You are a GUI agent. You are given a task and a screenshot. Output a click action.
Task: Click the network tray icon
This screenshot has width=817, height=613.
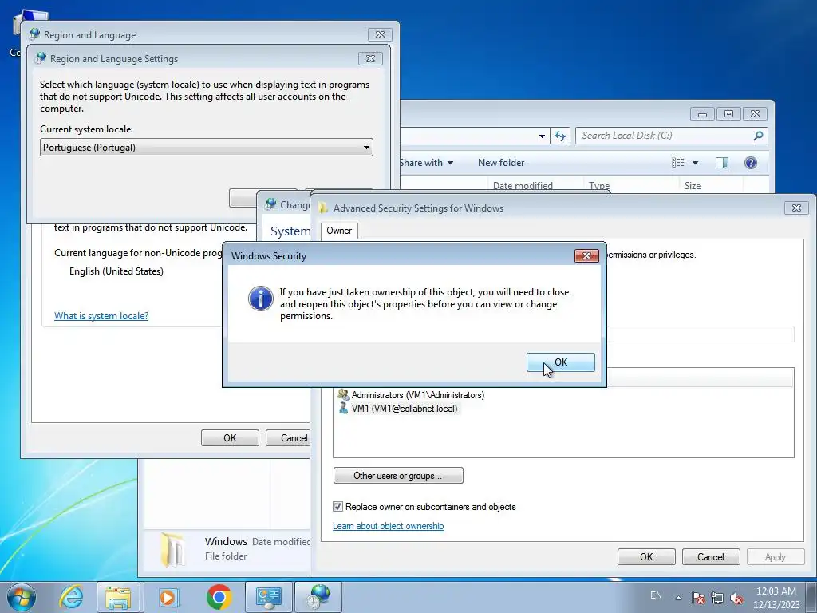[x=717, y=598]
